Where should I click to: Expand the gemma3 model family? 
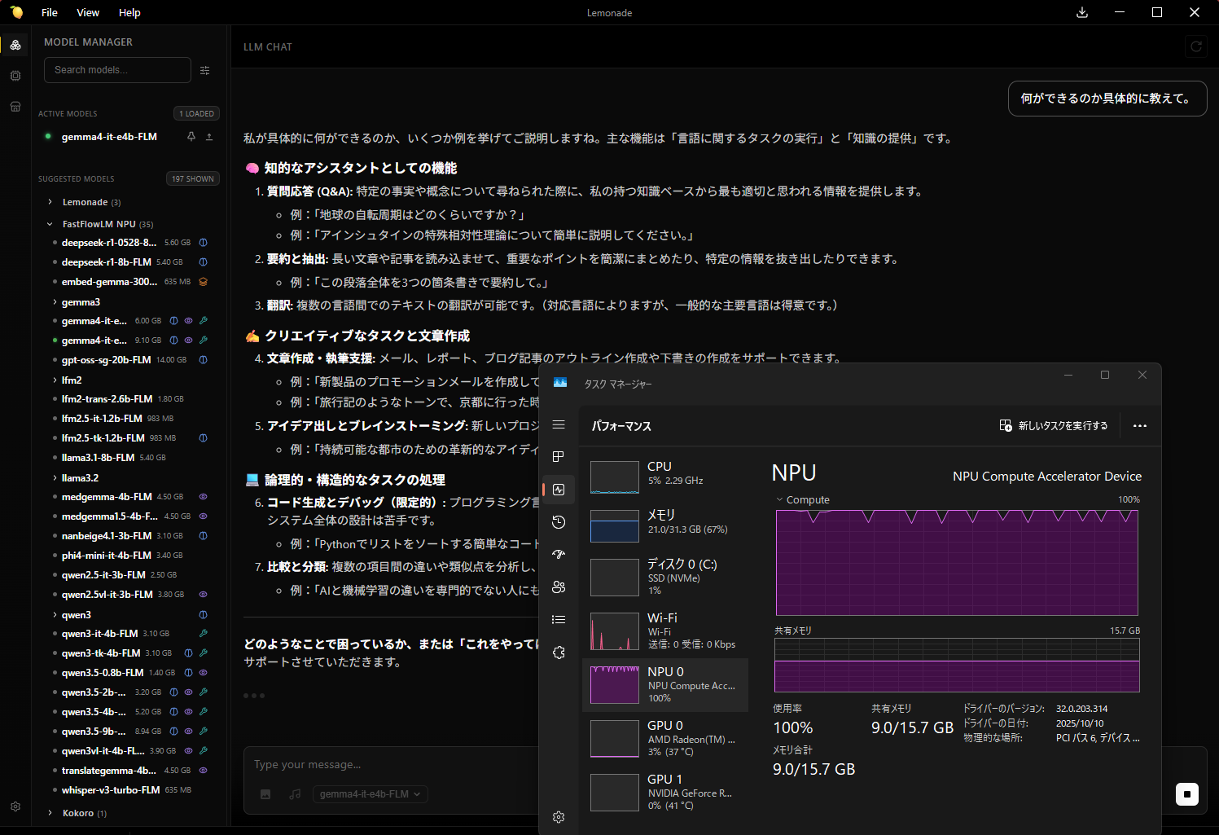[55, 302]
